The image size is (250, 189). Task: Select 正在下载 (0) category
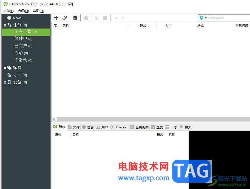click(x=26, y=32)
